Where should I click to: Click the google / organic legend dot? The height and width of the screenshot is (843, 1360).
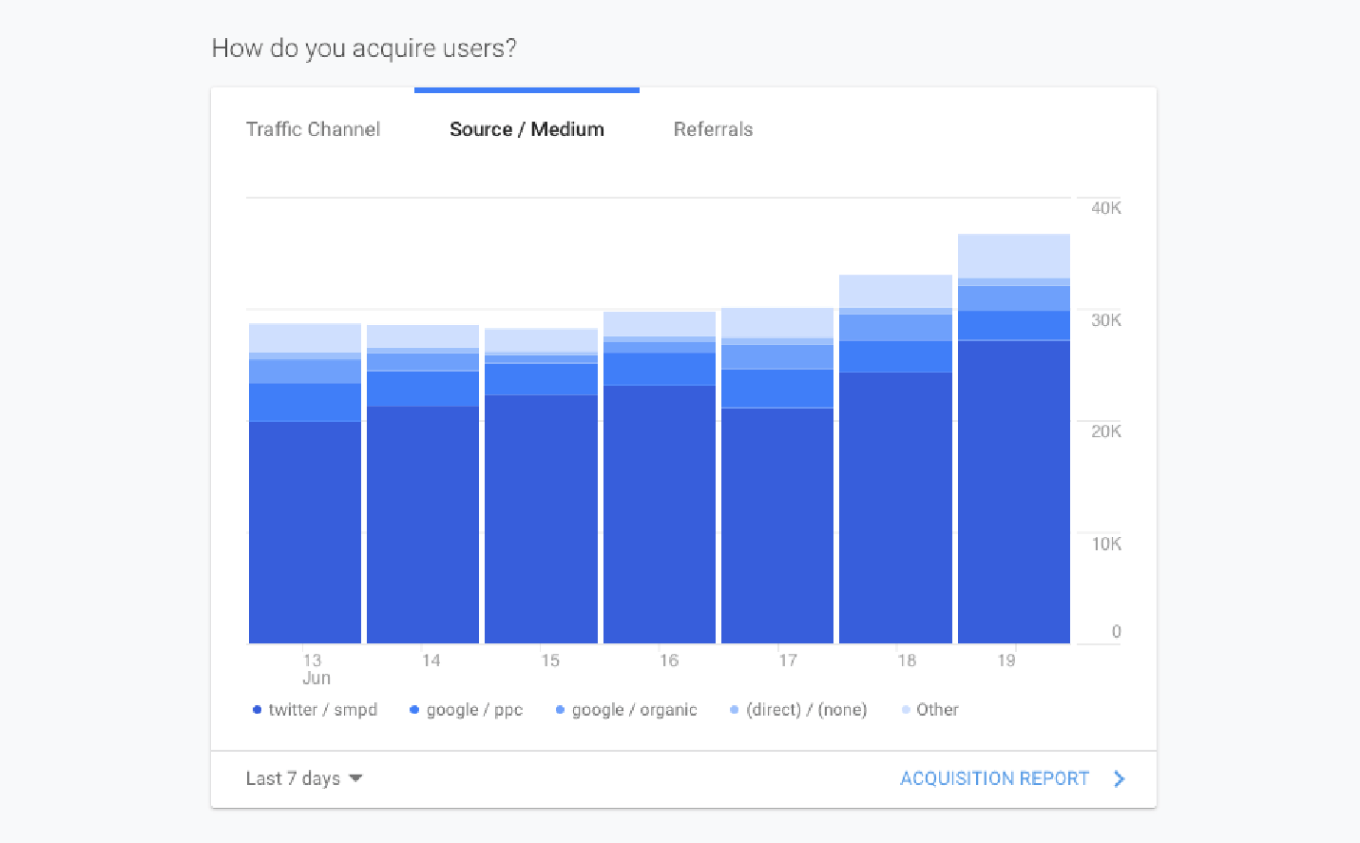pos(560,710)
